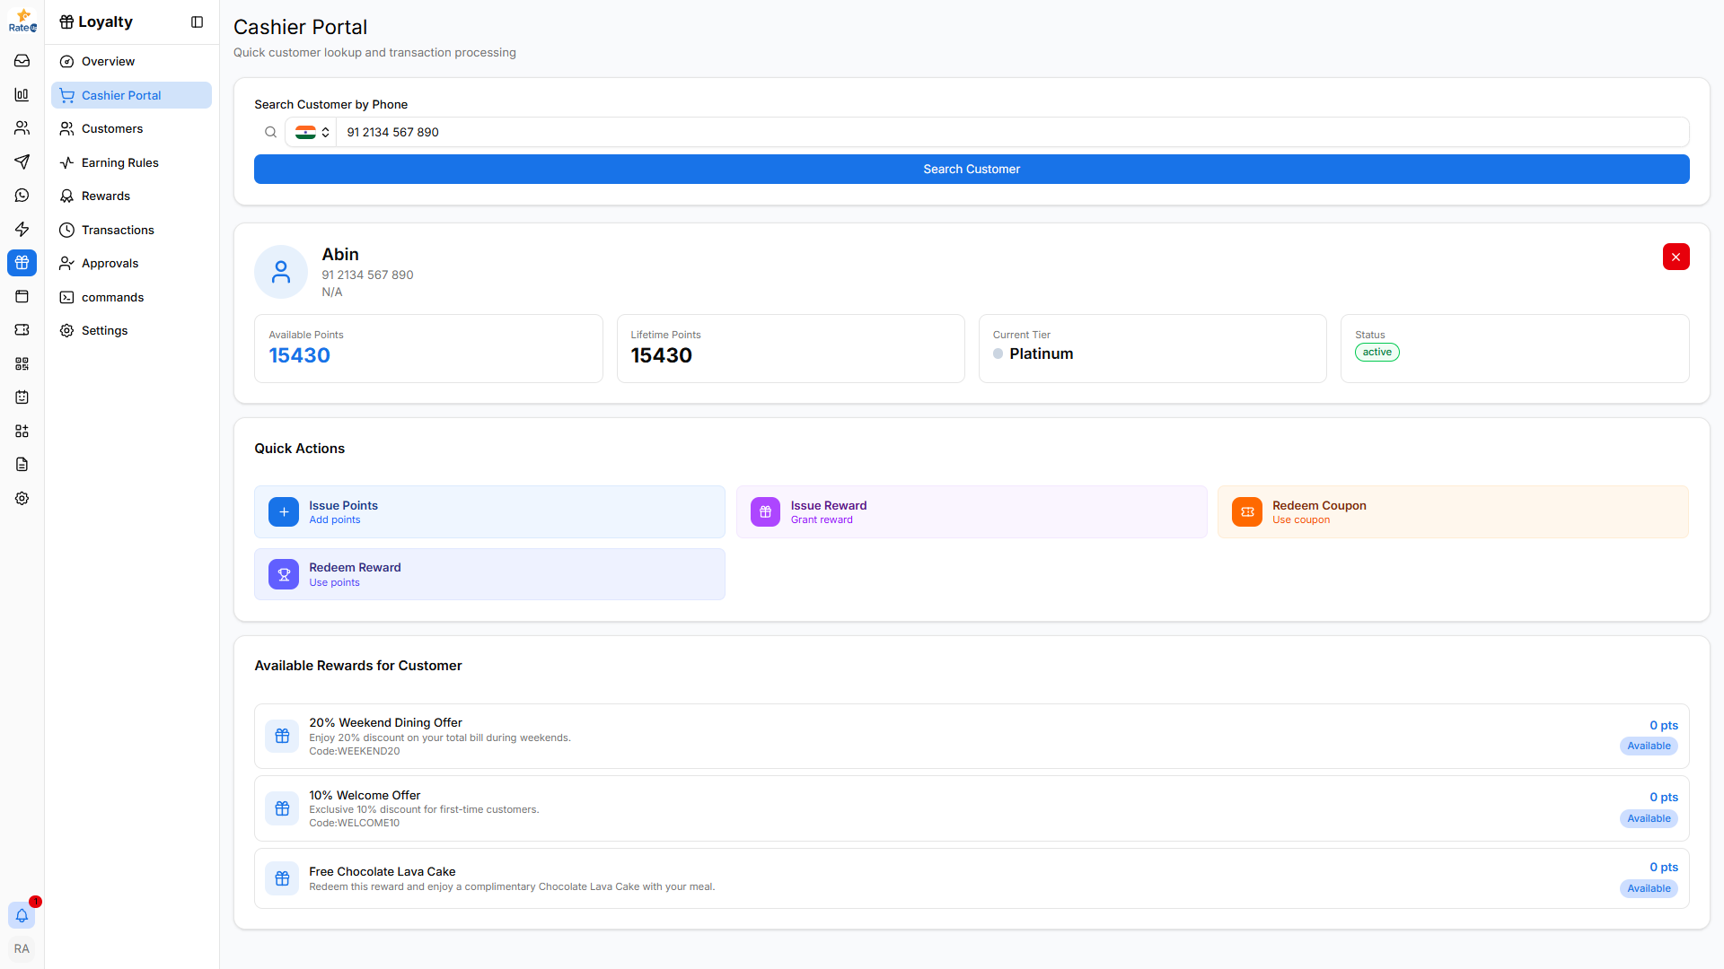This screenshot has width=1724, height=969.
Task: Click the Search Customer button
Action: 971,169
